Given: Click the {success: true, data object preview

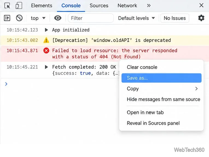Looking at the screenshot, I should (85, 73).
